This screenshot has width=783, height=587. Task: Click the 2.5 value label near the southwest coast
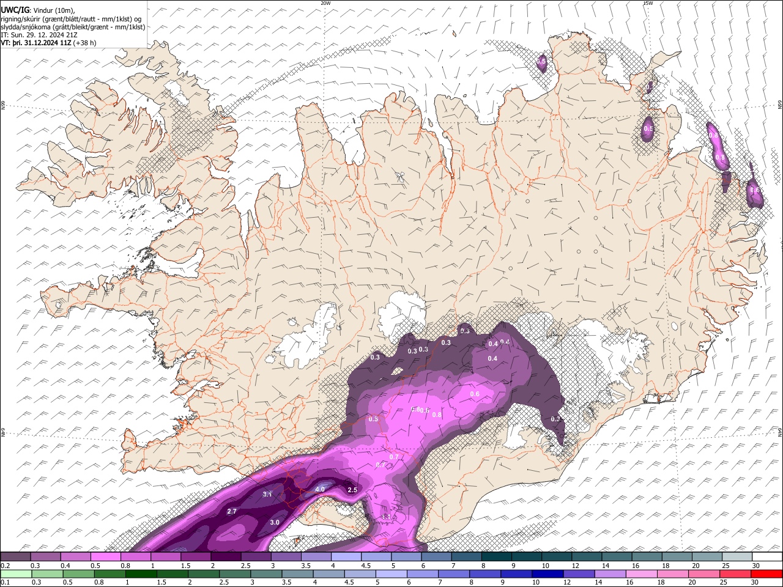352,490
